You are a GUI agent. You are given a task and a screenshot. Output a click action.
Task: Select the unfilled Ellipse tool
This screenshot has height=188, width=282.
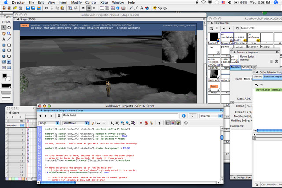pos(9,56)
